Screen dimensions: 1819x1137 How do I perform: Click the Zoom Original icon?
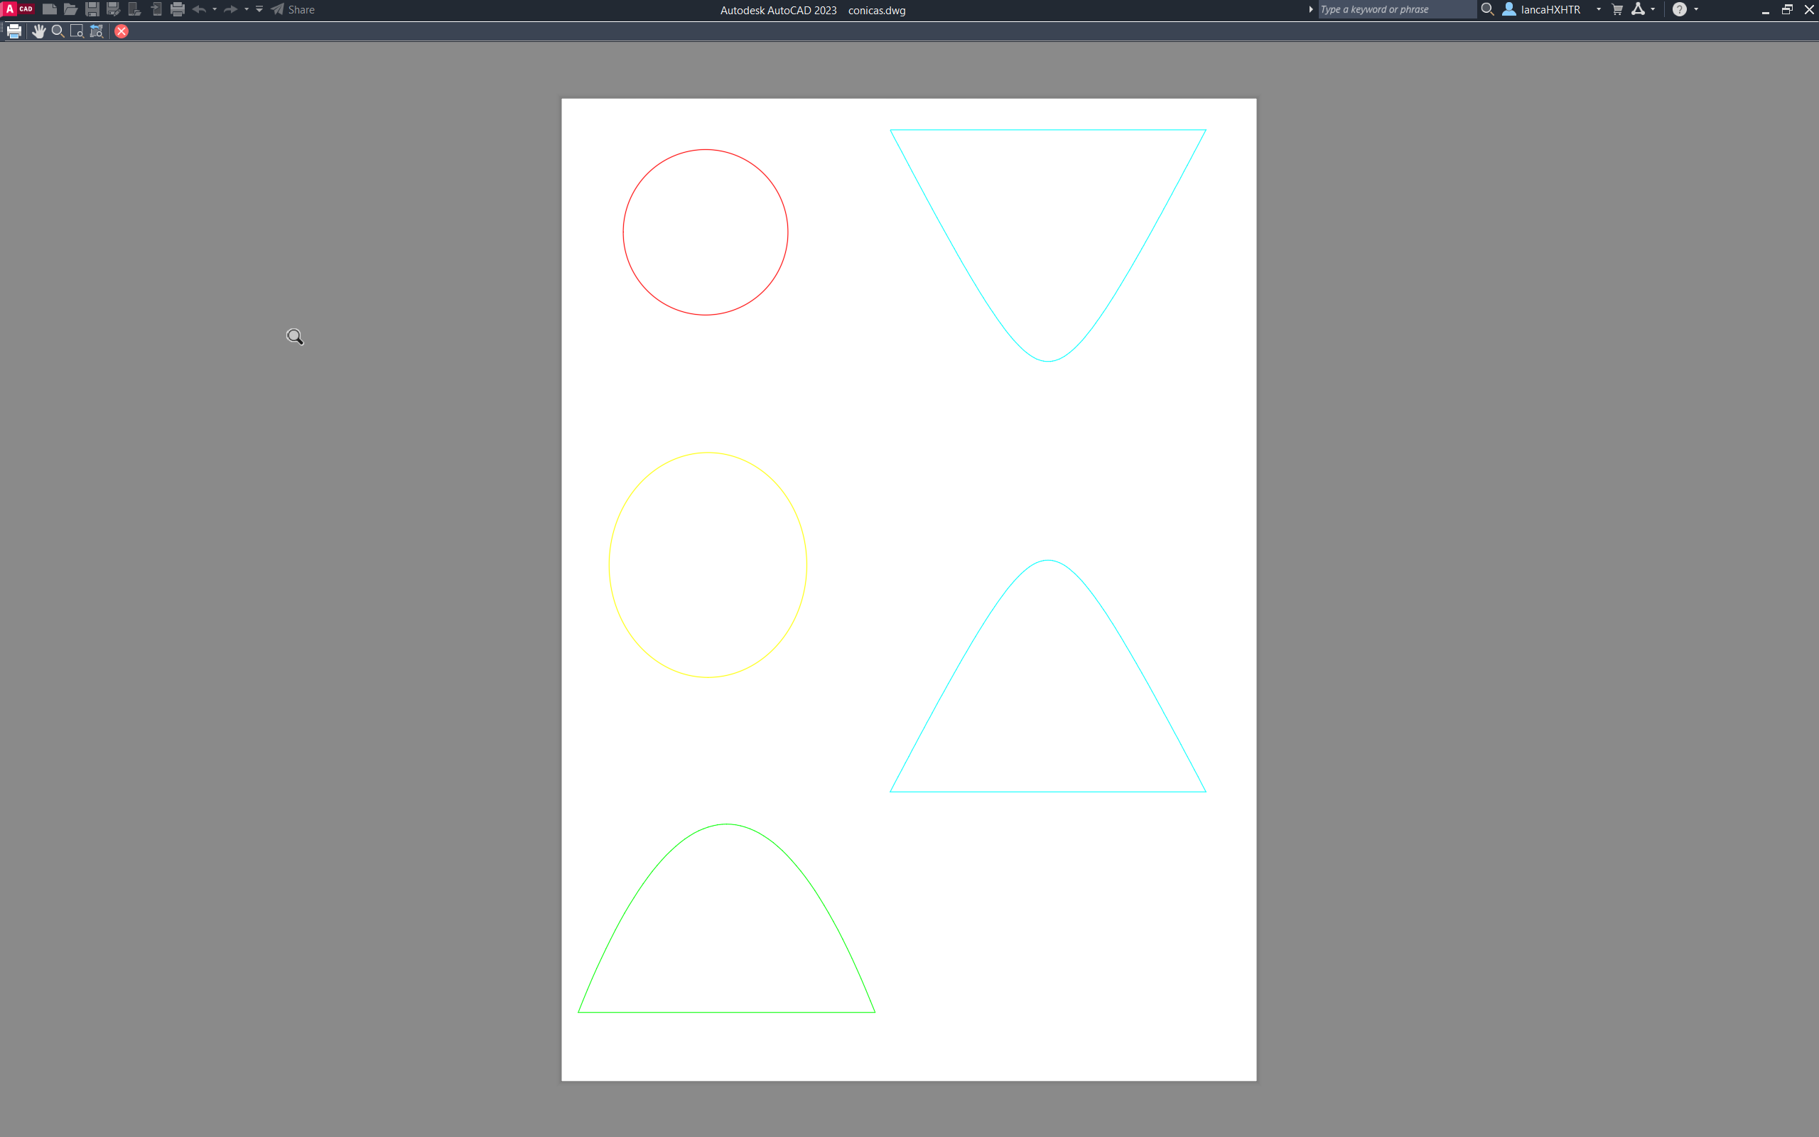click(96, 31)
